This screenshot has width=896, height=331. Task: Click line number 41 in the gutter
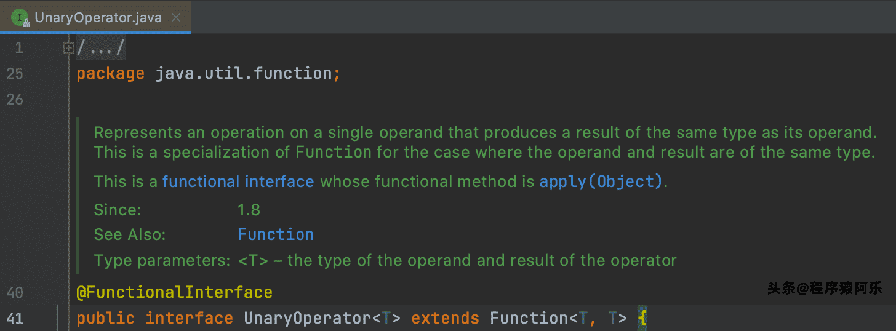tap(14, 318)
